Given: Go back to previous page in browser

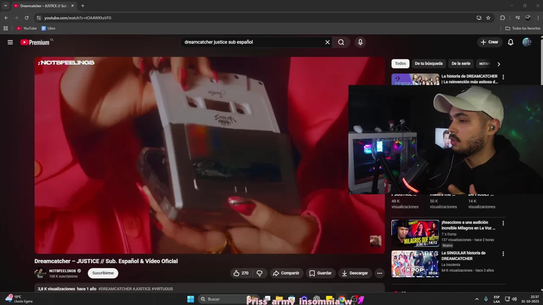Looking at the screenshot, I should pos(6,18).
